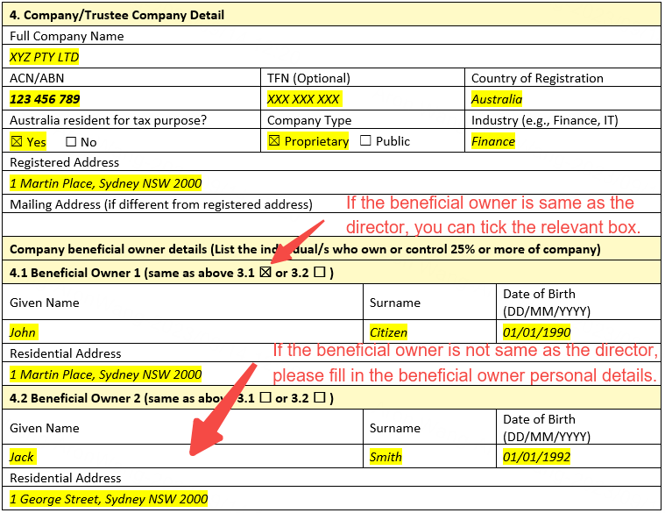Check Beneficial Owner 1 same-as-3.2 box
The height and width of the screenshot is (513, 665).
point(320,272)
